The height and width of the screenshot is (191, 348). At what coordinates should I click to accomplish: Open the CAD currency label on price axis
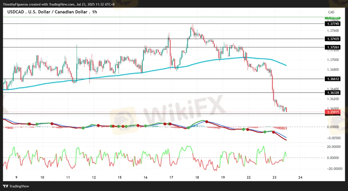tap(331, 12)
